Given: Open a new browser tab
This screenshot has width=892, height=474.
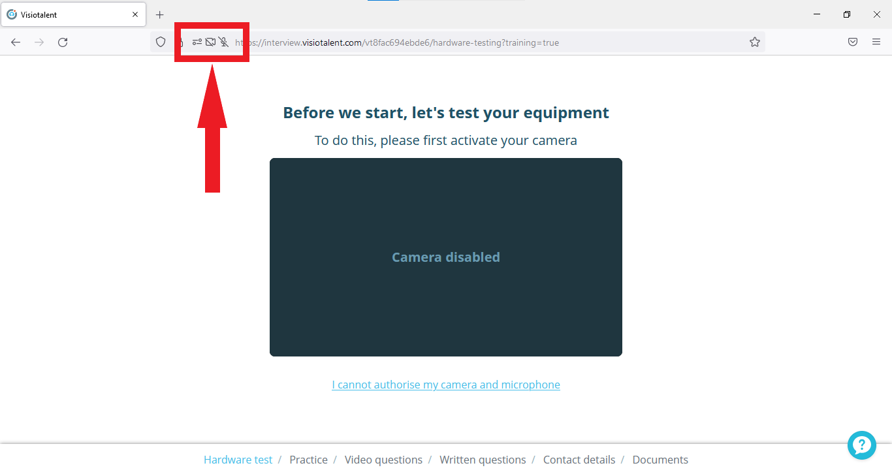Looking at the screenshot, I should click(160, 14).
